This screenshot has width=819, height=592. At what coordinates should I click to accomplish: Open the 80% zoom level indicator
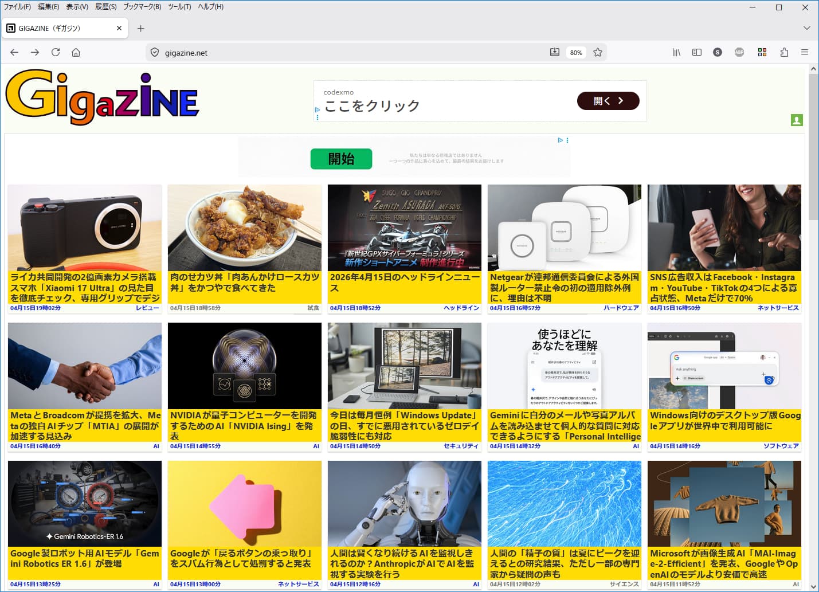(576, 53)
